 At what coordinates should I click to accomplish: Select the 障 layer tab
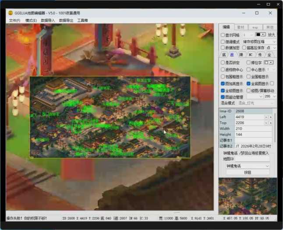click(241, 55)
